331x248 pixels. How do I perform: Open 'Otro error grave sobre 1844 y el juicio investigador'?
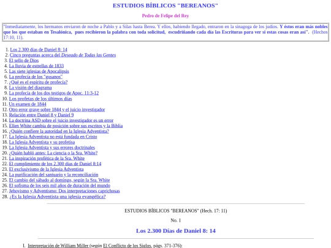click(x=57, y=110)
